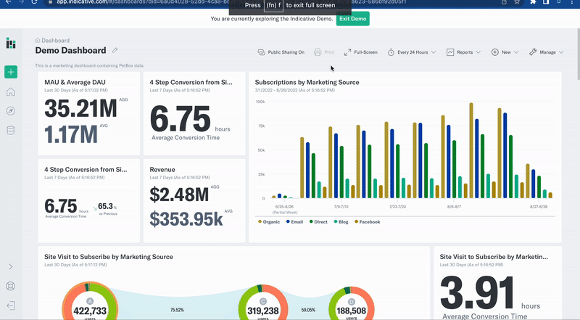580x320 pixels.
Task: Click the Reports chart icon
Action: pos(450,52)
